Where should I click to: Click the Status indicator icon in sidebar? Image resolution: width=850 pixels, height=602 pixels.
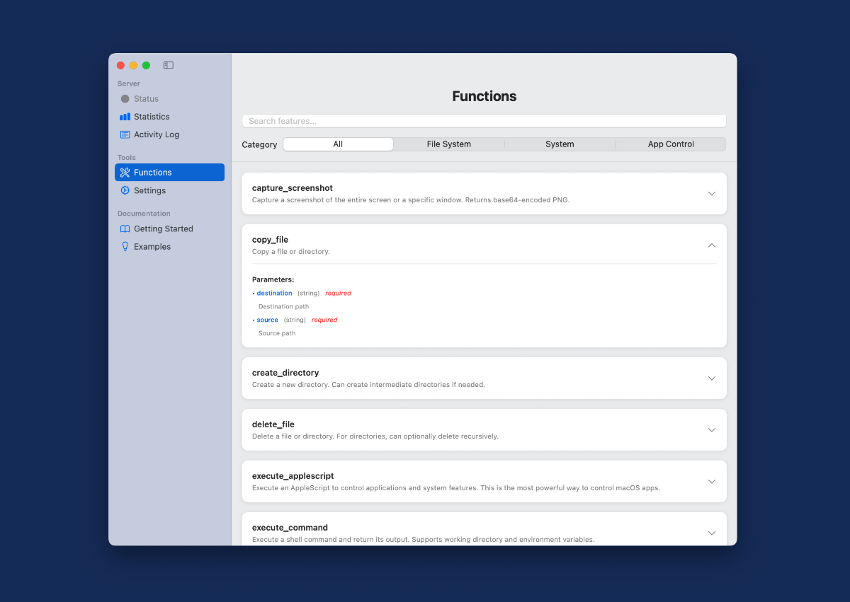tap(125, 99)
